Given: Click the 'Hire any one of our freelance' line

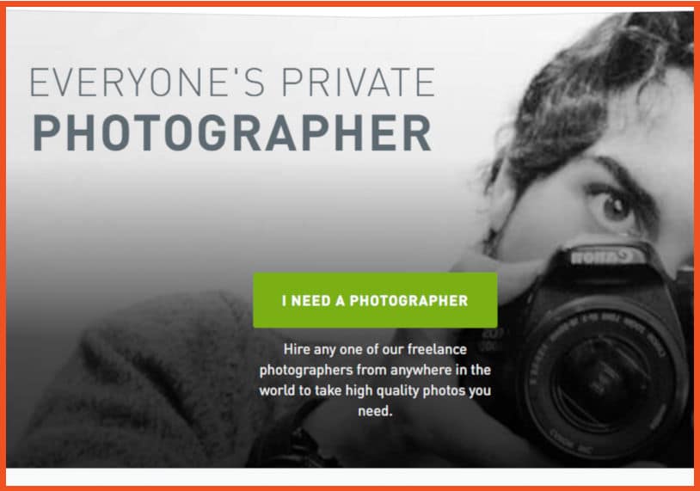Looking at the screenshot, I should click(375, 349).
